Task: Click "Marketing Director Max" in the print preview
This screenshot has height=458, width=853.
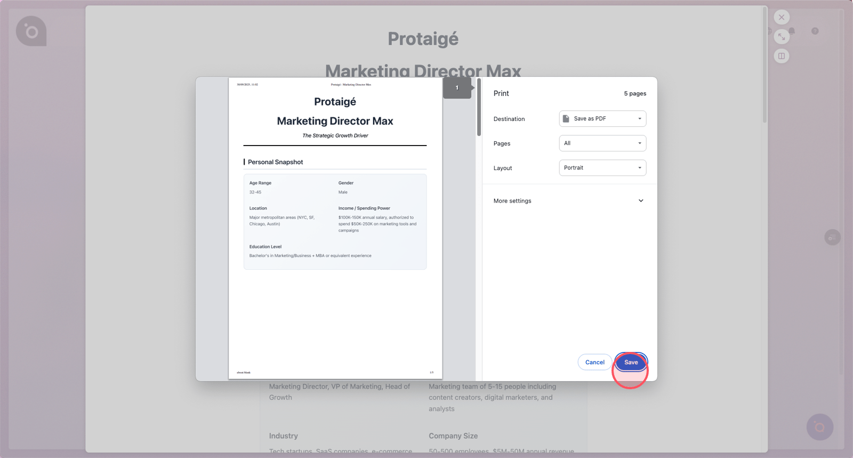Action: pyautogui.click(x=335, y=121)
